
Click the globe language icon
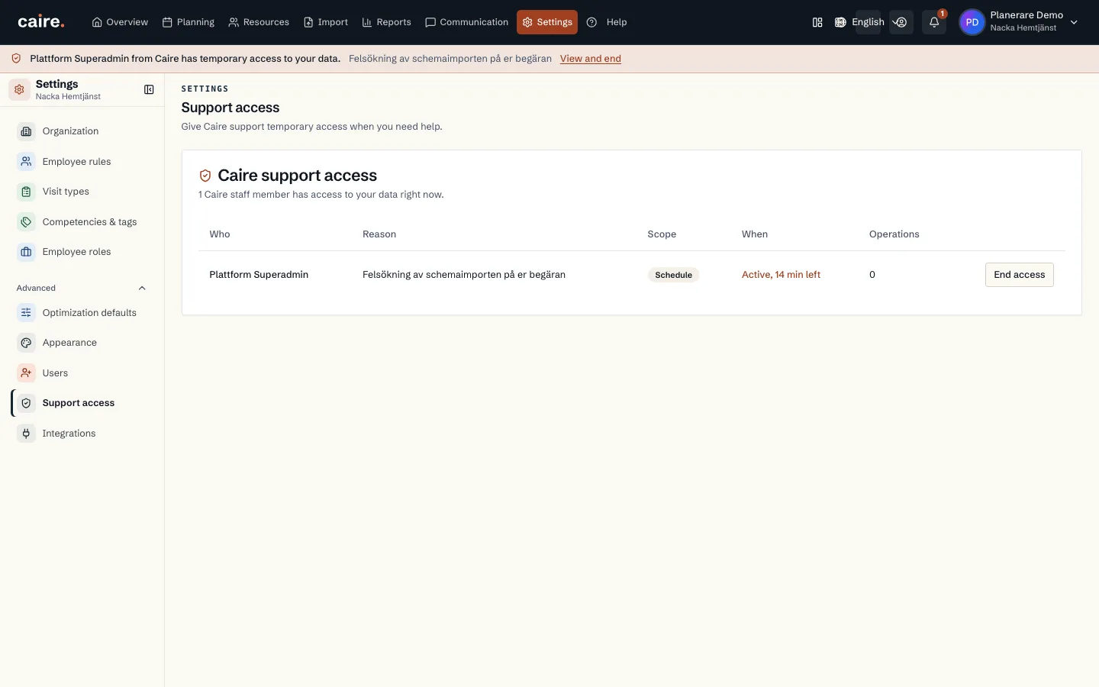(840, 22)
